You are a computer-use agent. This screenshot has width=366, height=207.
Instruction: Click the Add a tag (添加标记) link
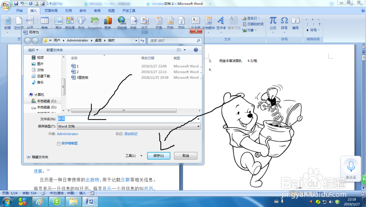[131, 134]
